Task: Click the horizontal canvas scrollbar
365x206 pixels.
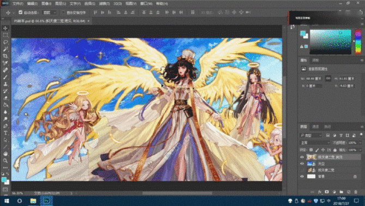Action: [x=177, y=193]
